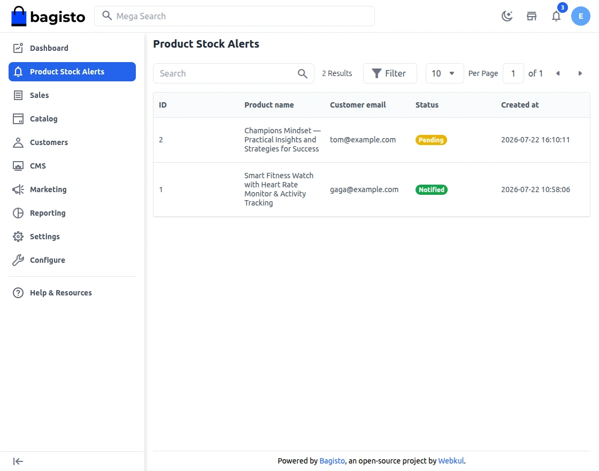Click the Catalog icon in sidebar
Screen dimensions: 599x471
click(x=18, y=118)
